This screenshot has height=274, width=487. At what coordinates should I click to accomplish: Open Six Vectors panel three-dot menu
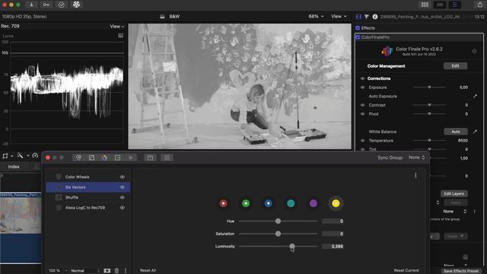coord(415,176)
